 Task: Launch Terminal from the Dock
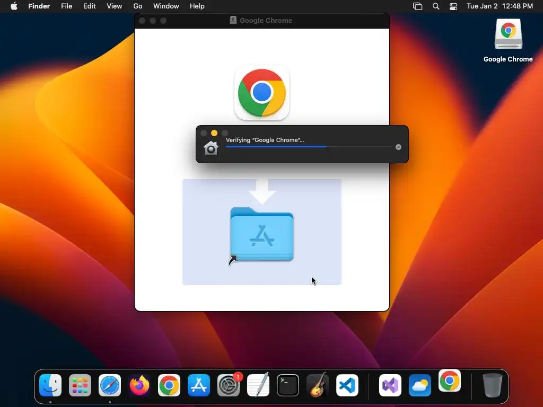(x=288, y=385)
